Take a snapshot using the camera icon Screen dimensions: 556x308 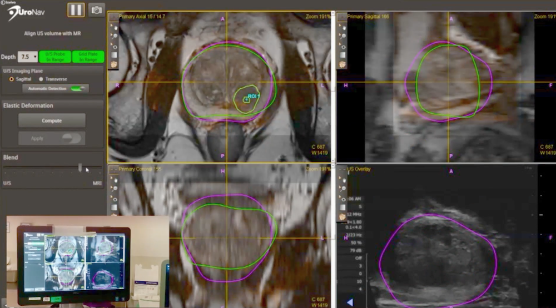coord(96,10)
